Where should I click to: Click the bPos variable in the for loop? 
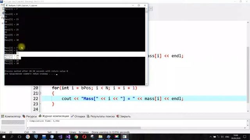coord(86,88)
